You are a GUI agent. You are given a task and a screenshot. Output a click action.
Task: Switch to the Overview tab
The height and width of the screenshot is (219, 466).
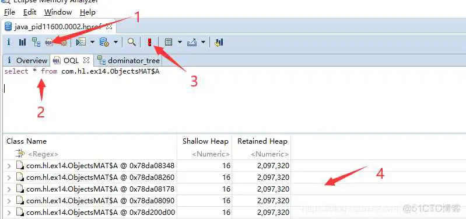click(27, 60)
